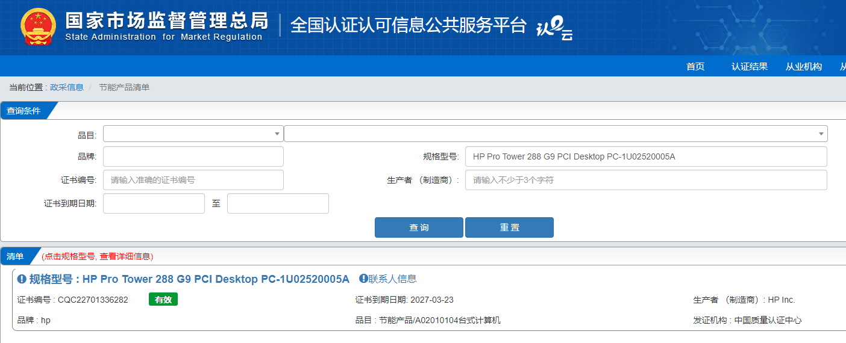Click the red hint 点击规格型号,查看详细信息
This screenshot has height=343, width=846.
pyautogui.click(x=98, y=256)
